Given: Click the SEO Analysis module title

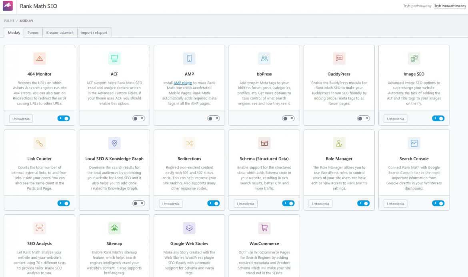Looking at the screenshot, I should [x=39, y=243].
